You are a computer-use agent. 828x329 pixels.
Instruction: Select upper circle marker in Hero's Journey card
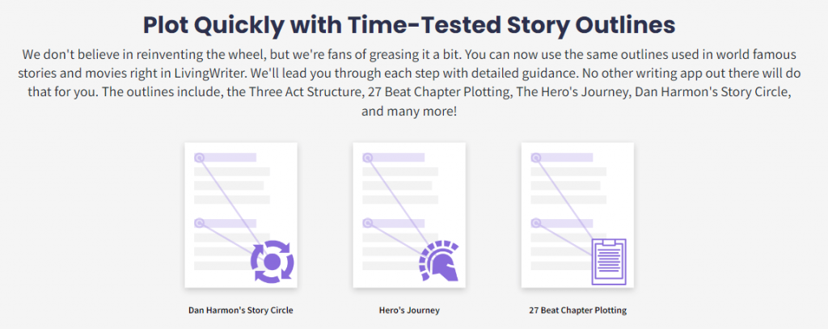tap(368, 158)
